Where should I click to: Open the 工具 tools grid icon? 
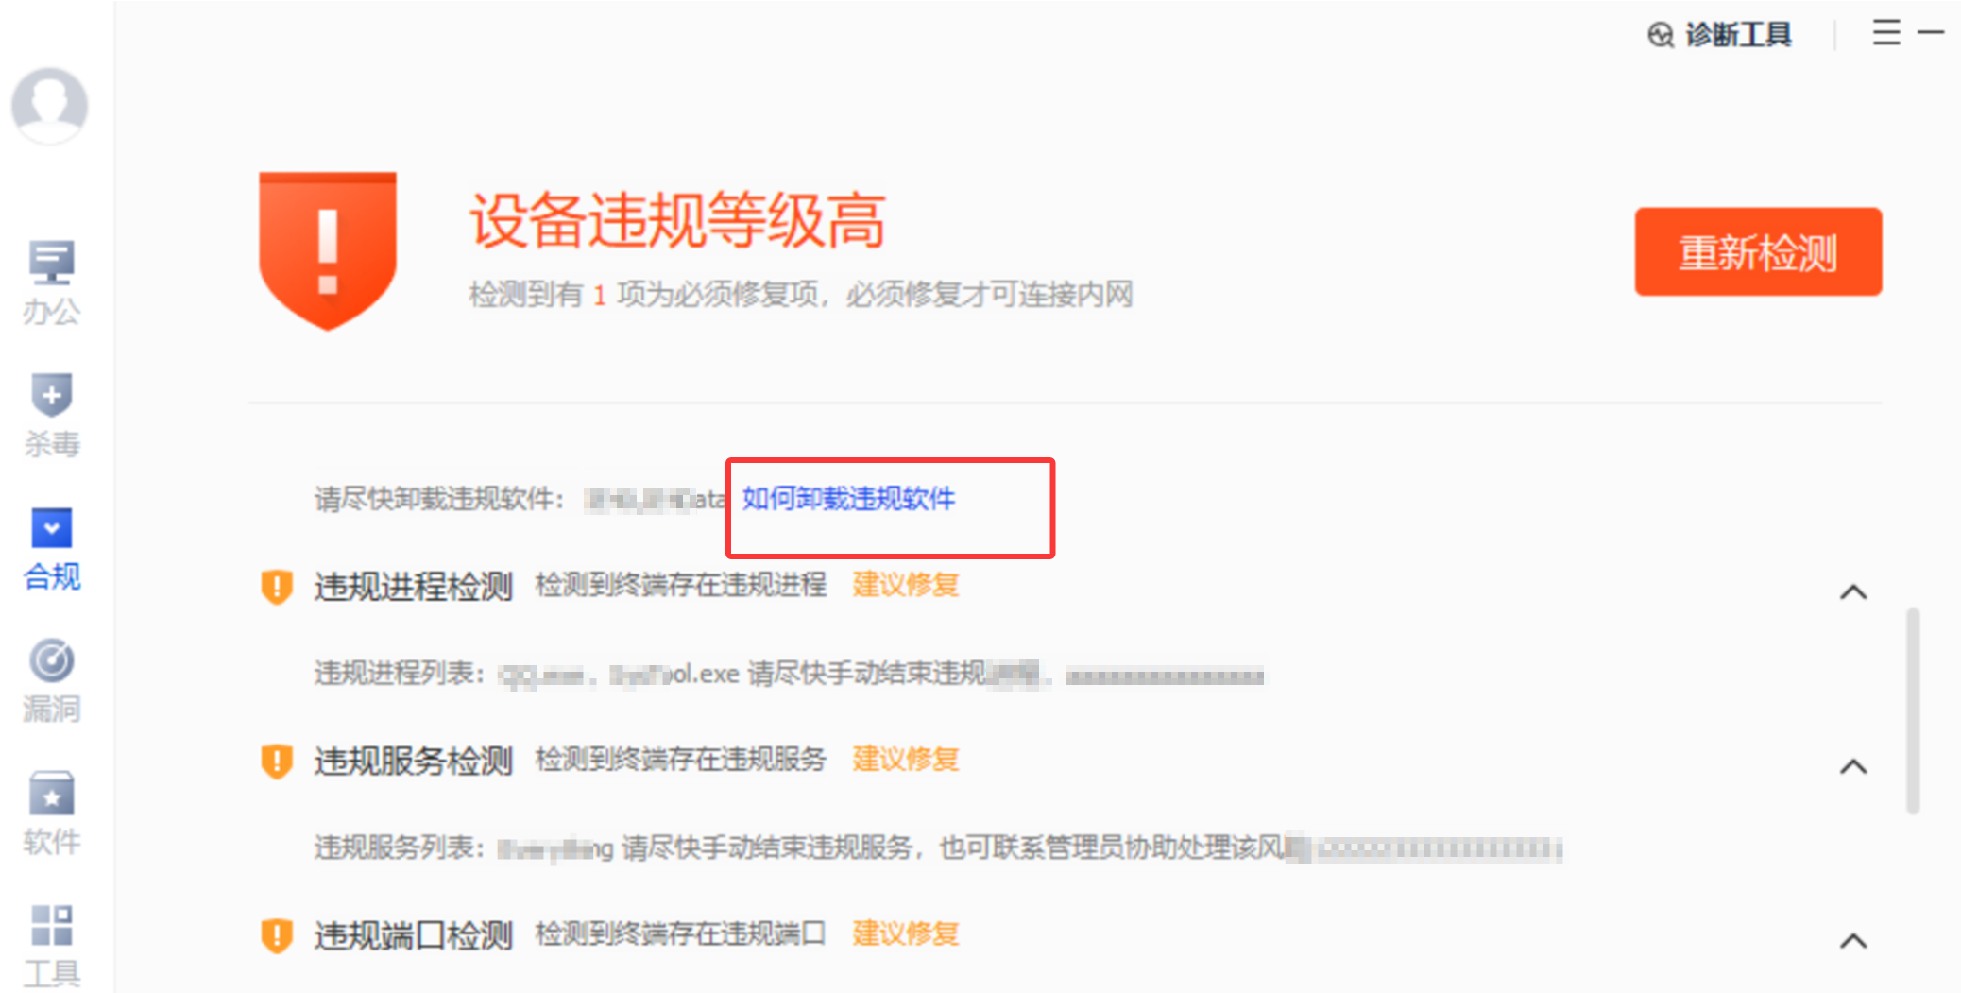(x=51, y=926)
